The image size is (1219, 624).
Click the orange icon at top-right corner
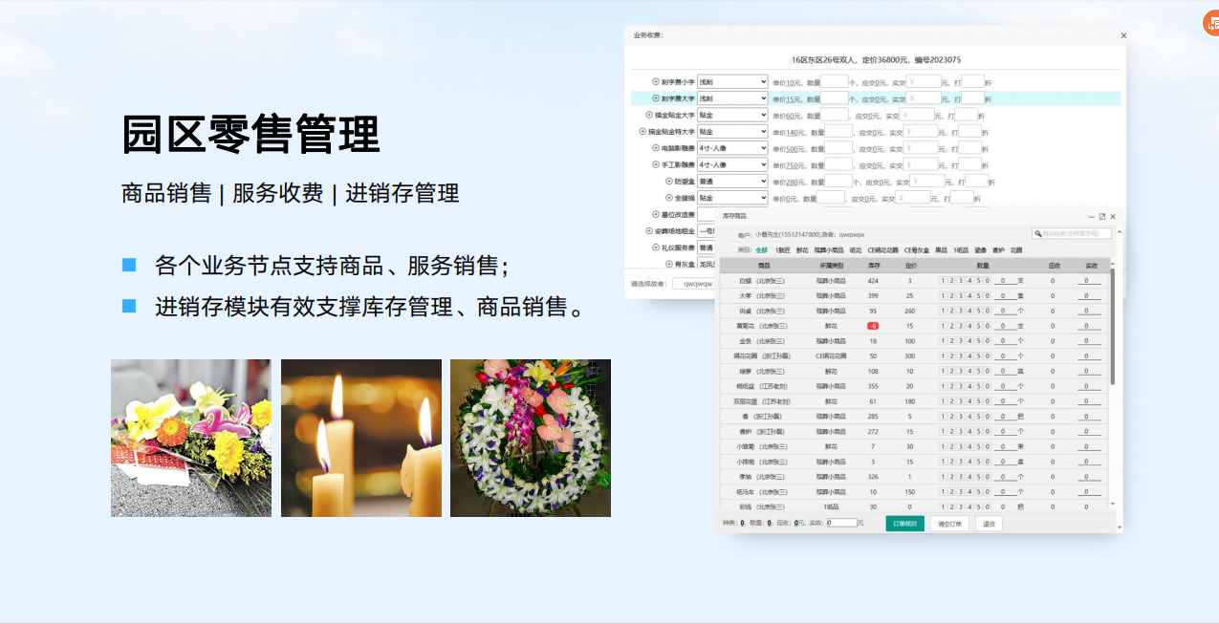[1210, 23]
